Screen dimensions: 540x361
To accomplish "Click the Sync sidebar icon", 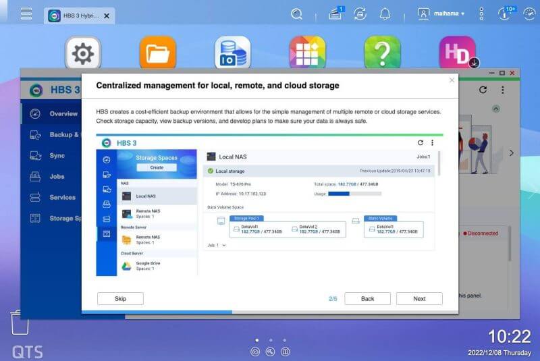I will pyautogui.click(x=35, y=156).
